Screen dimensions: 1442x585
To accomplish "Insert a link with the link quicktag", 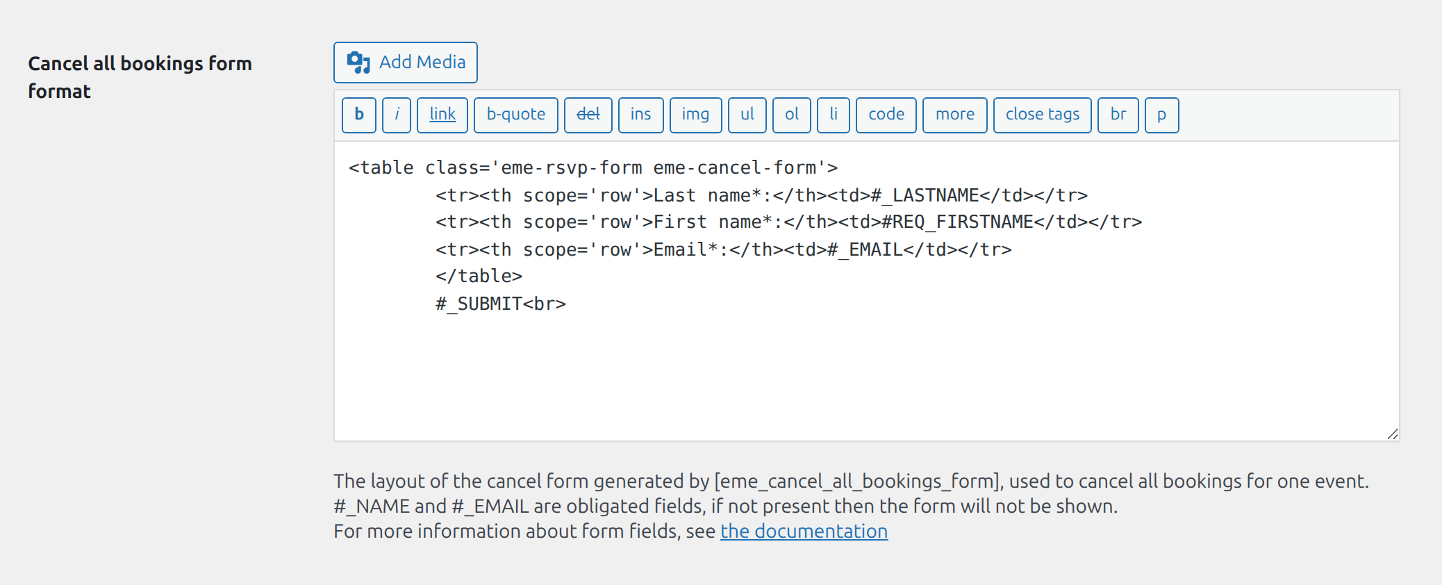I will pos(442,115).
